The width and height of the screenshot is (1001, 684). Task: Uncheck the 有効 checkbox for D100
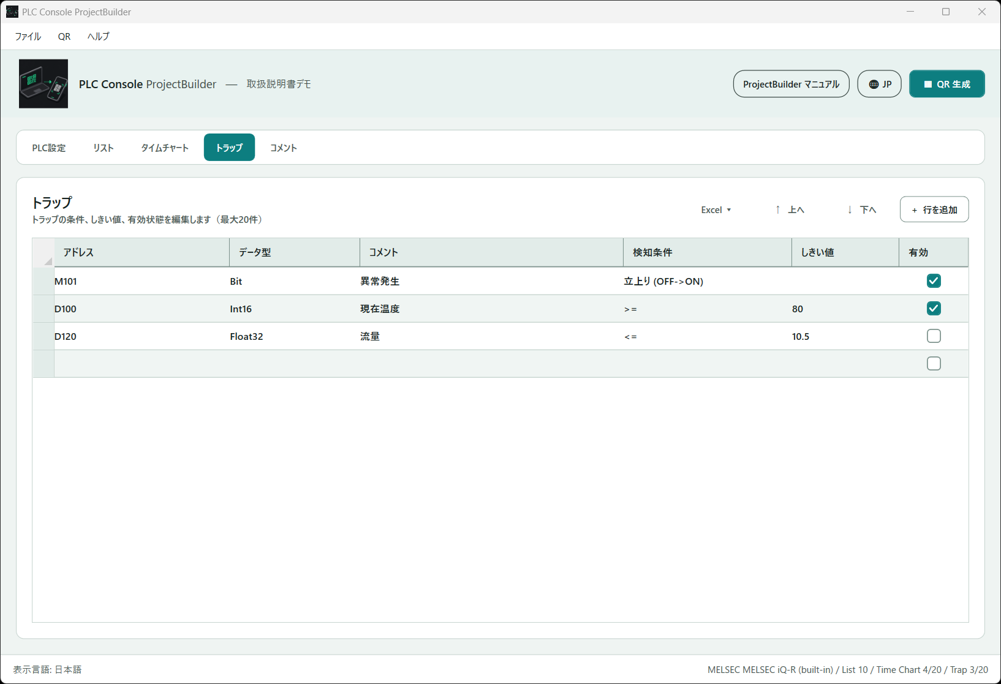pos(934,309)
